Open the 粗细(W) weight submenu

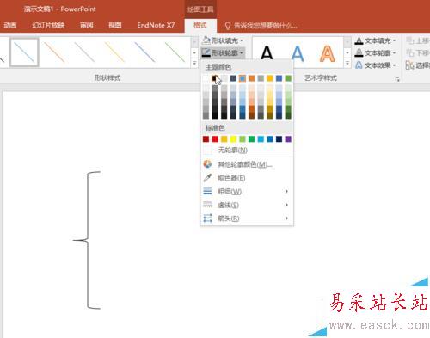(x=247, y=192)
